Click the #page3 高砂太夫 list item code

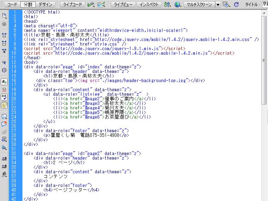click(100, 103)
